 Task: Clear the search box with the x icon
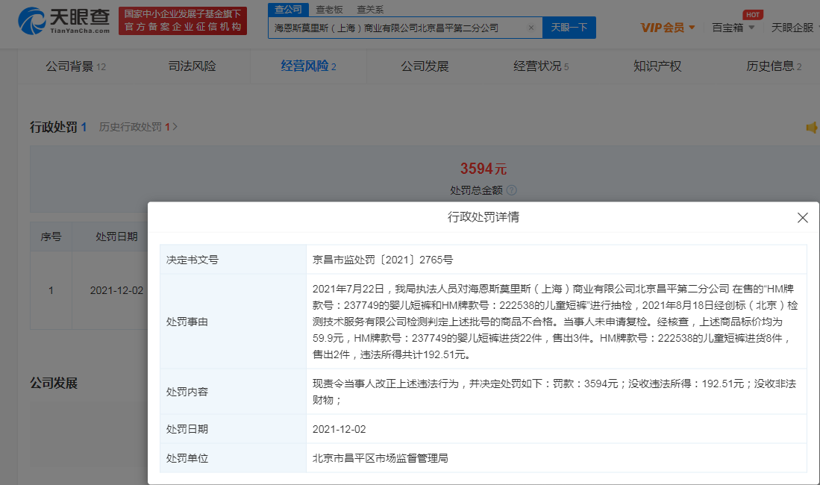tap(531, 28)
